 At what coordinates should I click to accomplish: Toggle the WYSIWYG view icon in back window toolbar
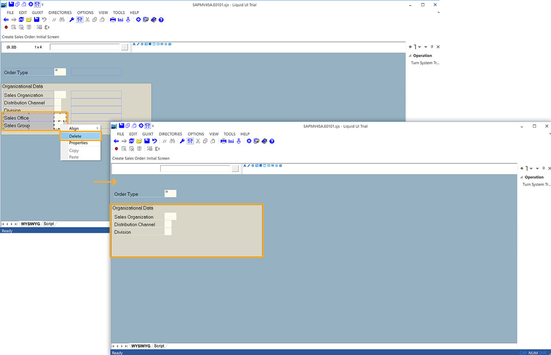[79, 20]
